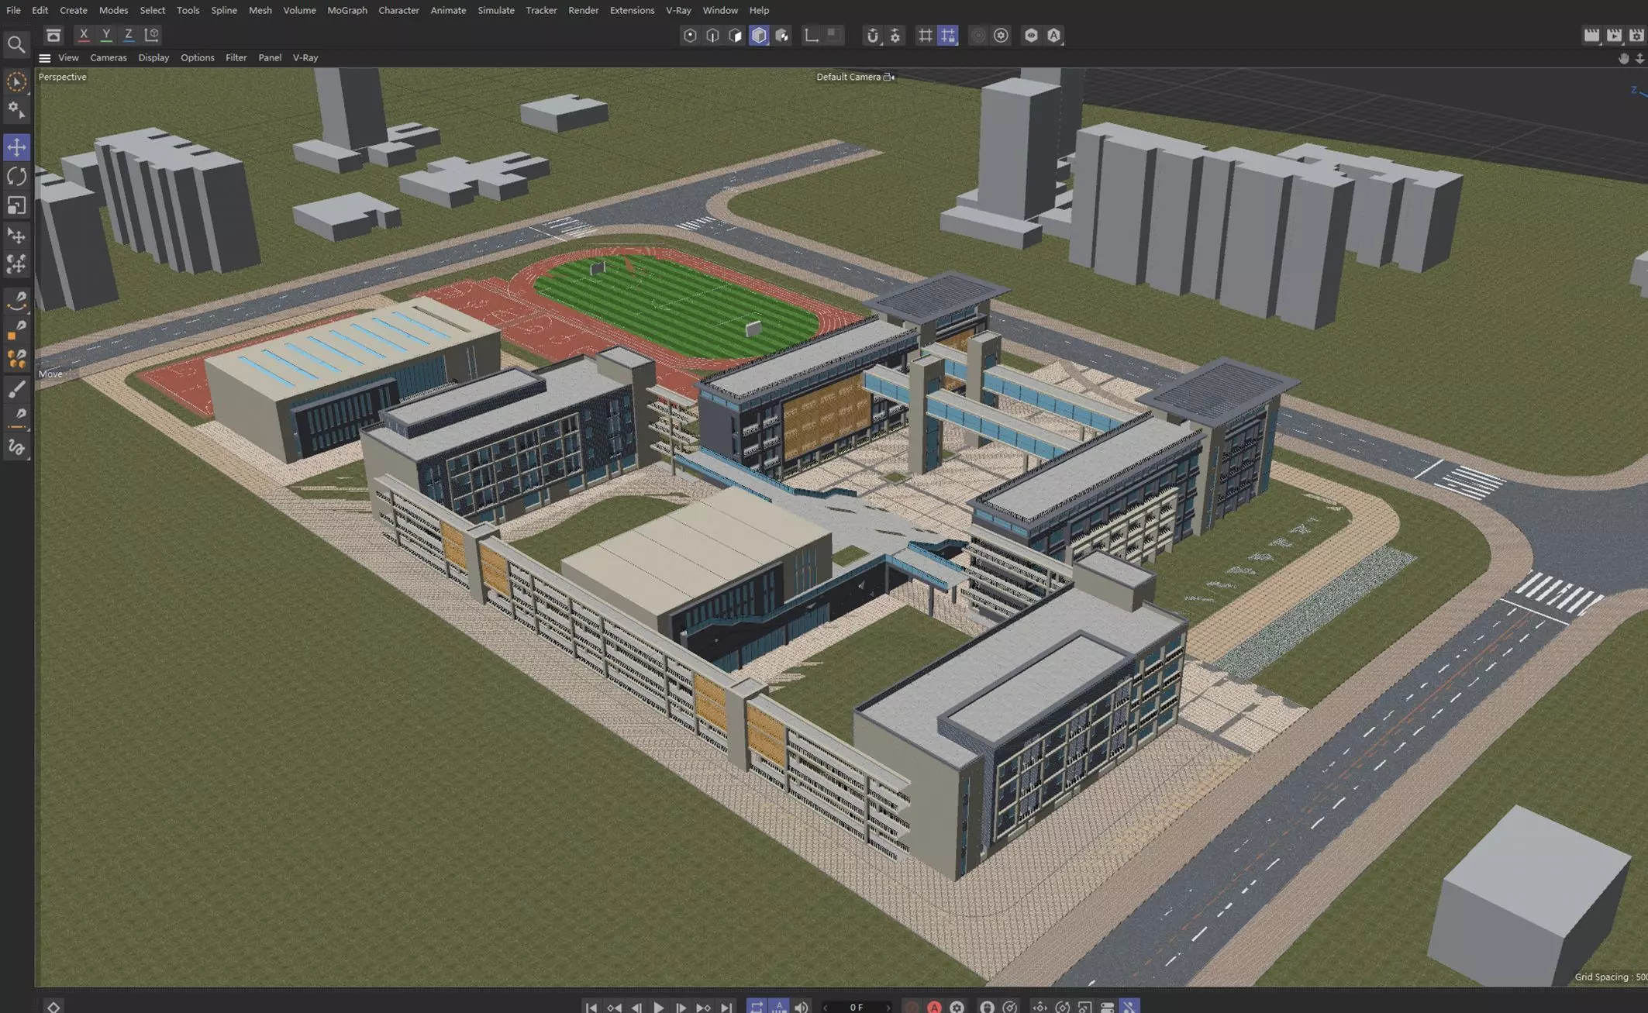Click the viewport solo eye hexagon icon
This screenshot has width=1648, height=1013.
(1031, 36)
